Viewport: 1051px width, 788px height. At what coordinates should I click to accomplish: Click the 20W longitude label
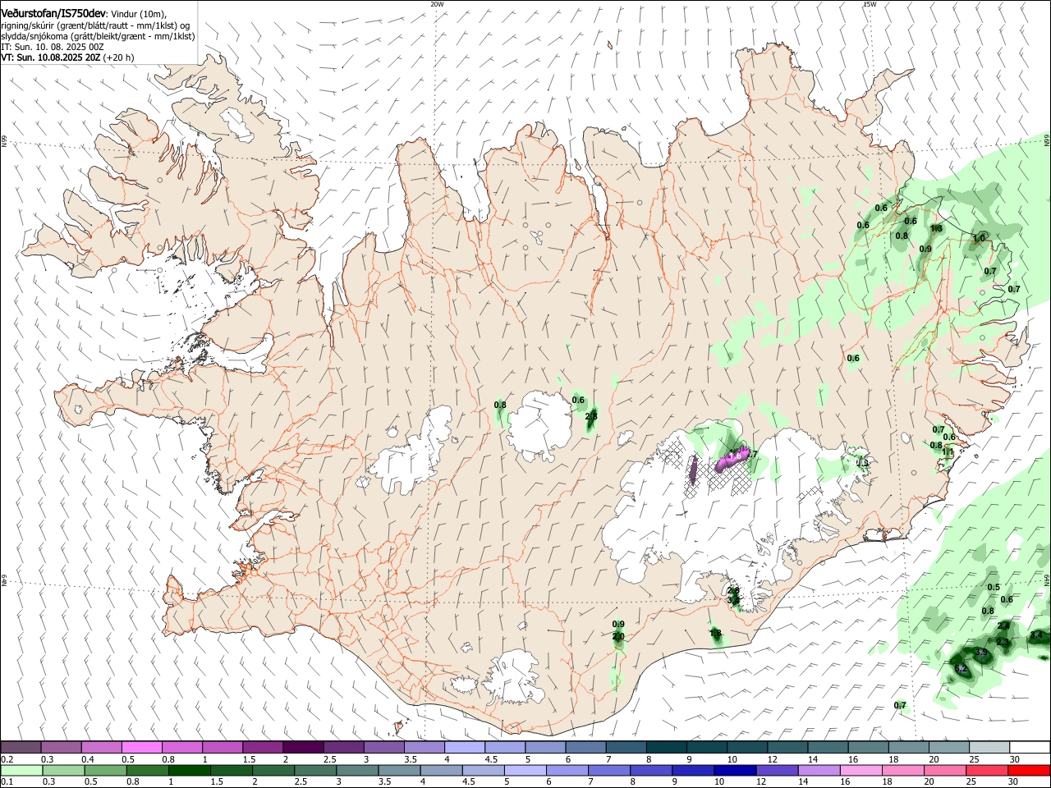tap(437, 4)
